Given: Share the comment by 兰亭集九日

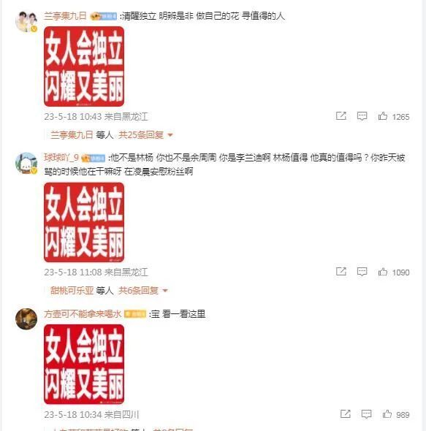Looking at the screenshot, I should click(341, 116).
